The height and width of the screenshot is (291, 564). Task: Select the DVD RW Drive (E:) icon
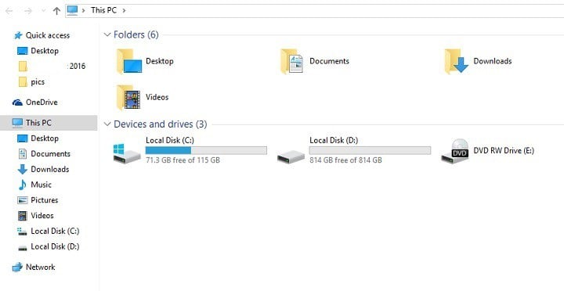(x=455, y=151)
